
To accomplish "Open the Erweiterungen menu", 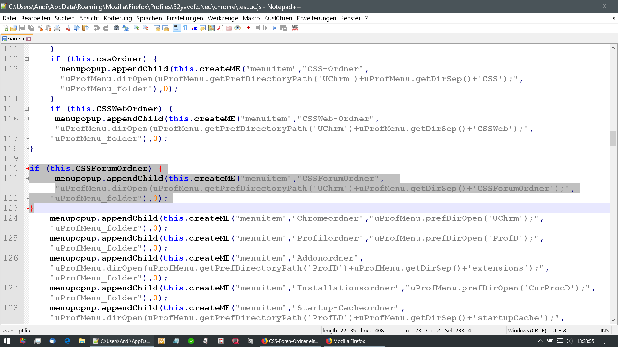I will [316, 18].
